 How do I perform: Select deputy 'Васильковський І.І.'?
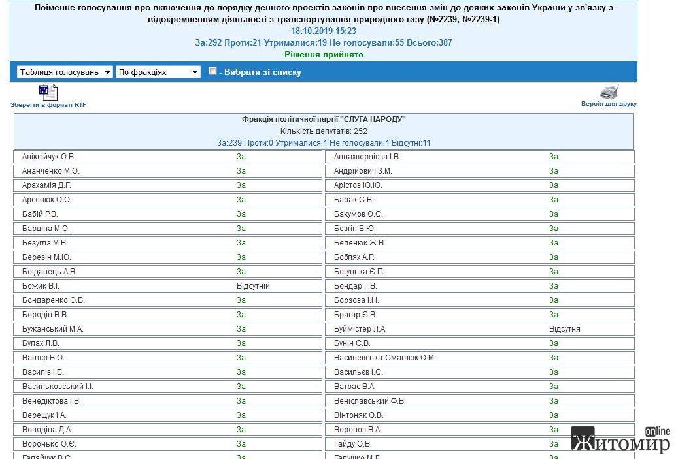[x=58, y=387]
